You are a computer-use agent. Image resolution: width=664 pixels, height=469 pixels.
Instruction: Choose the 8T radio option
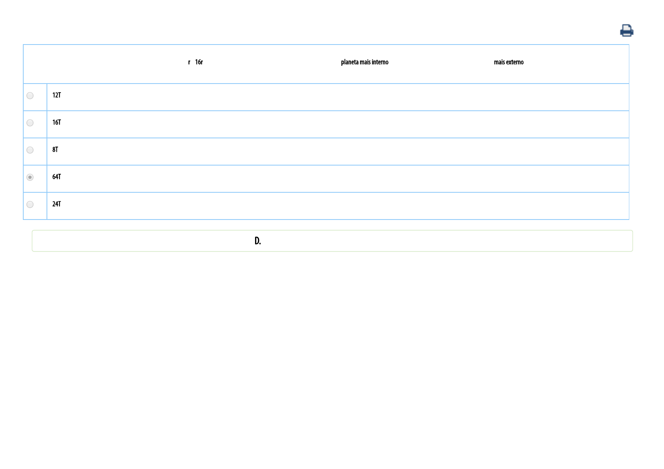point(30,150)
